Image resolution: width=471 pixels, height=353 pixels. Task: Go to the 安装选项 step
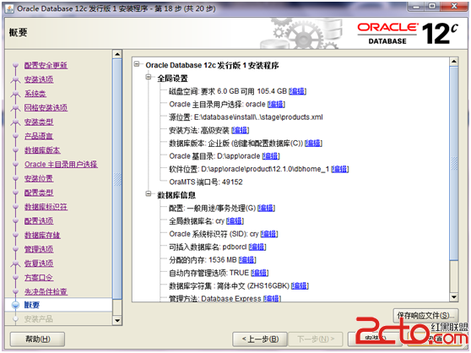click(x=39, y=79)
